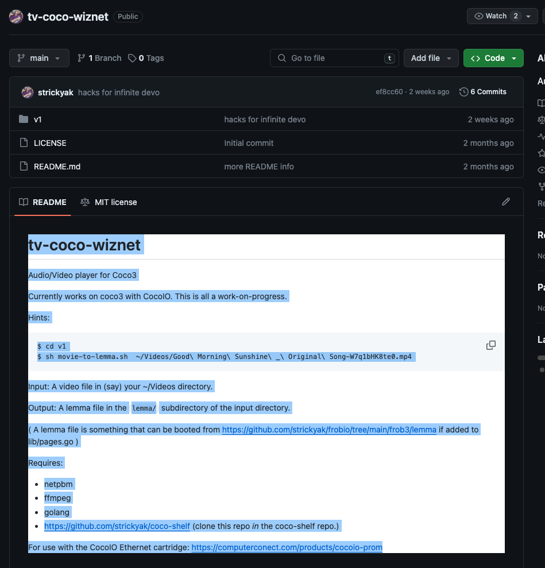Open the v1 directory
Viewport: 545px width, 568px height.
click(38, 119)
